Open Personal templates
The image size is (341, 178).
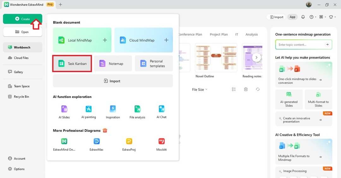click(154, 64)
